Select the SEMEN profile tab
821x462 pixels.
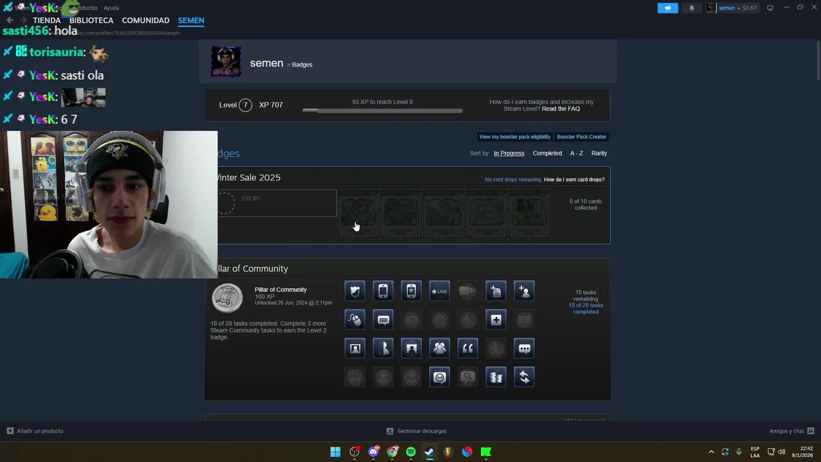point(191,21)
